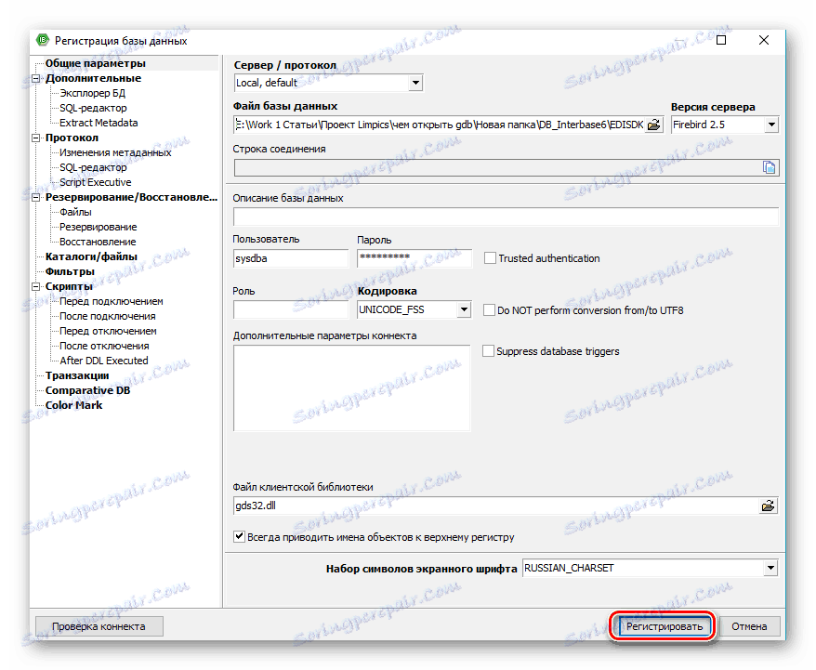
Task: Click the IBExpert logo in title bar
Action: 42,40
